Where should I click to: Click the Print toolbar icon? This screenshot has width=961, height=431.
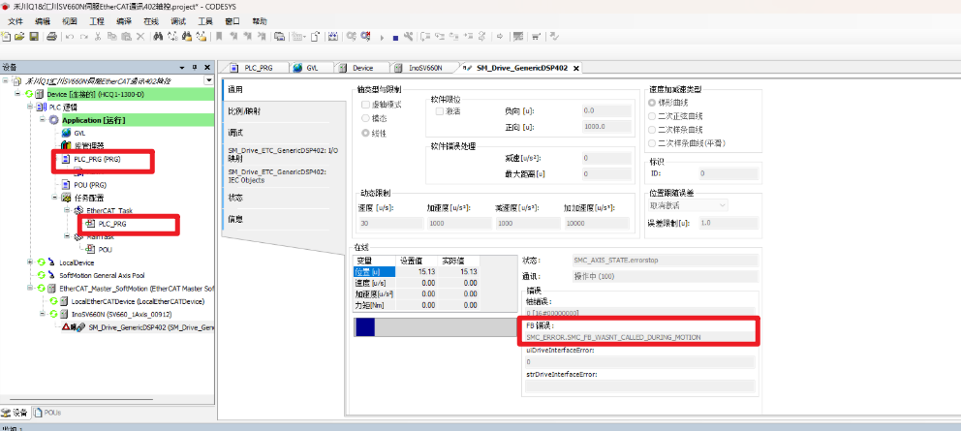(x=51, y=37)
